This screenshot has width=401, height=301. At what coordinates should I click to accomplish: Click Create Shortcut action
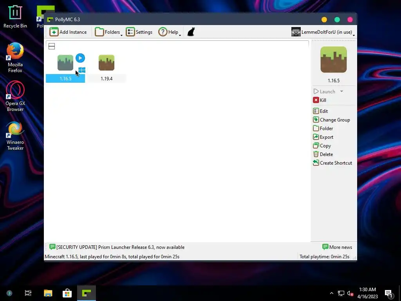[x=332, y=163]
